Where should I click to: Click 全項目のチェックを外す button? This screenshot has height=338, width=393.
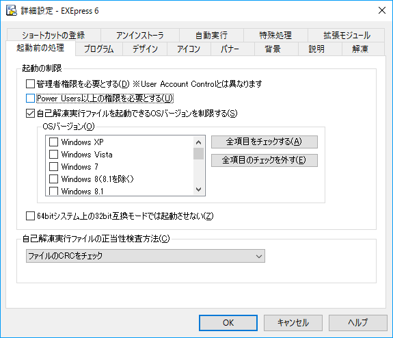pos(265,160)
